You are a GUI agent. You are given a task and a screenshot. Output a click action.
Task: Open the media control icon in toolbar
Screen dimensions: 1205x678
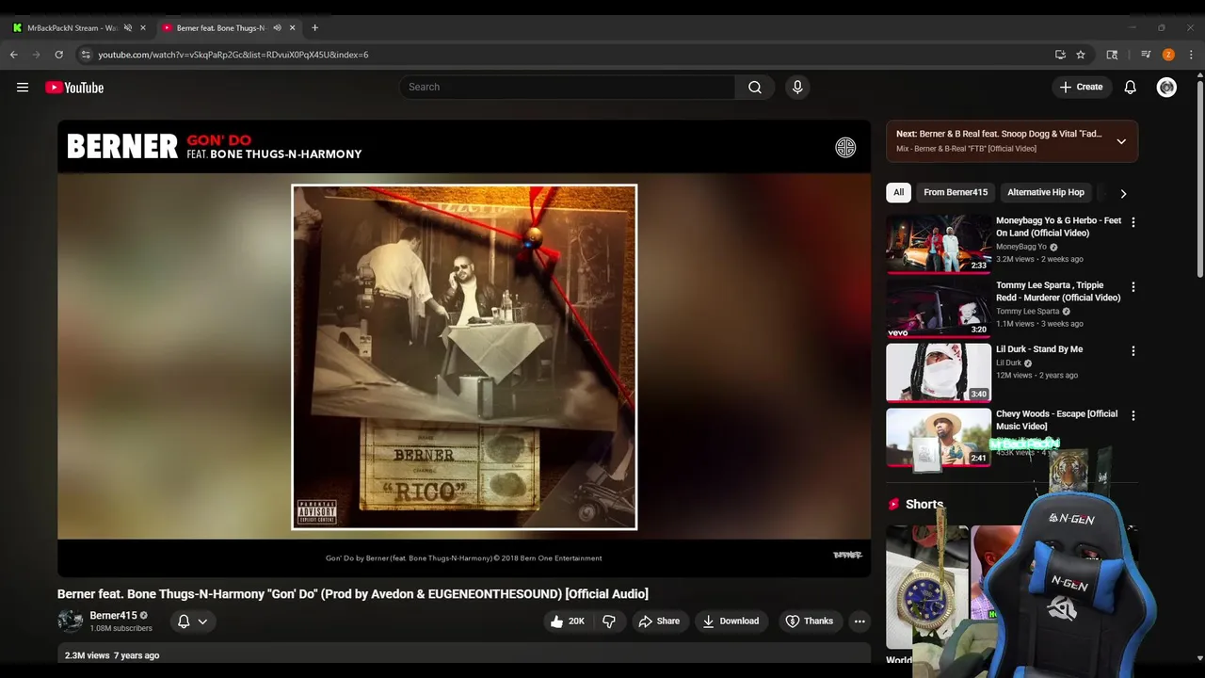tap(1146, 55)
